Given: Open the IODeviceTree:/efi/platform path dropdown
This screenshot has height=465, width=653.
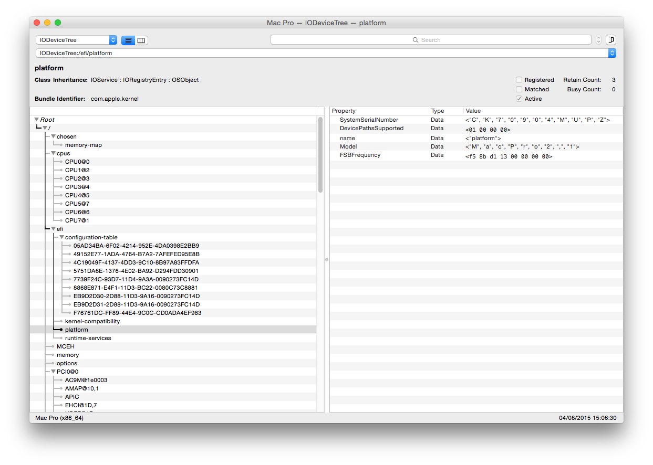Looking at the screenshot, I should point(326,53).
